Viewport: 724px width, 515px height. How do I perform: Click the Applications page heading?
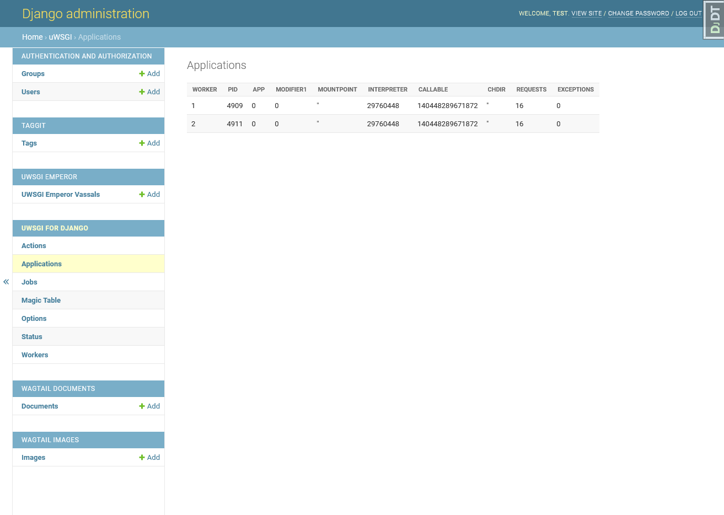[x=217, y=65]
